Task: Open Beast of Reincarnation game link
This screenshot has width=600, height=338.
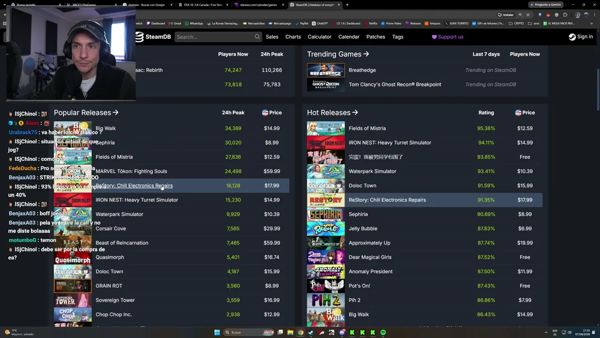Action: [x=122, y=243]
